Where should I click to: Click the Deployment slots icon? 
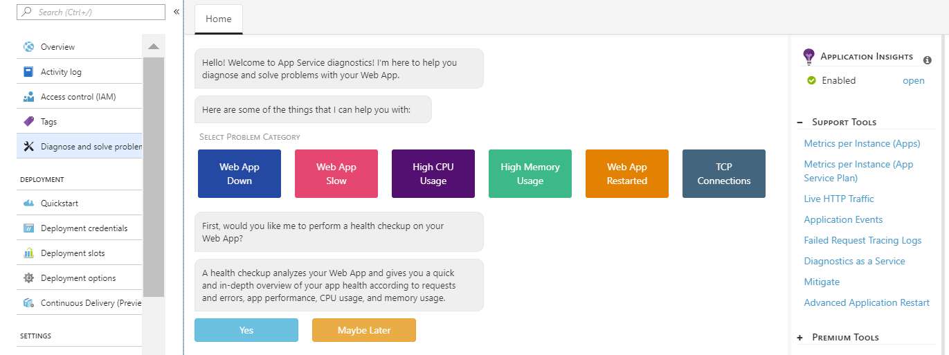(x=28, y=253)
